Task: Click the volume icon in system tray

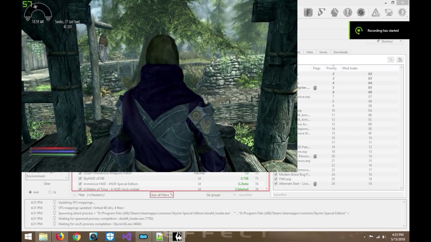Action: [384, 237]
